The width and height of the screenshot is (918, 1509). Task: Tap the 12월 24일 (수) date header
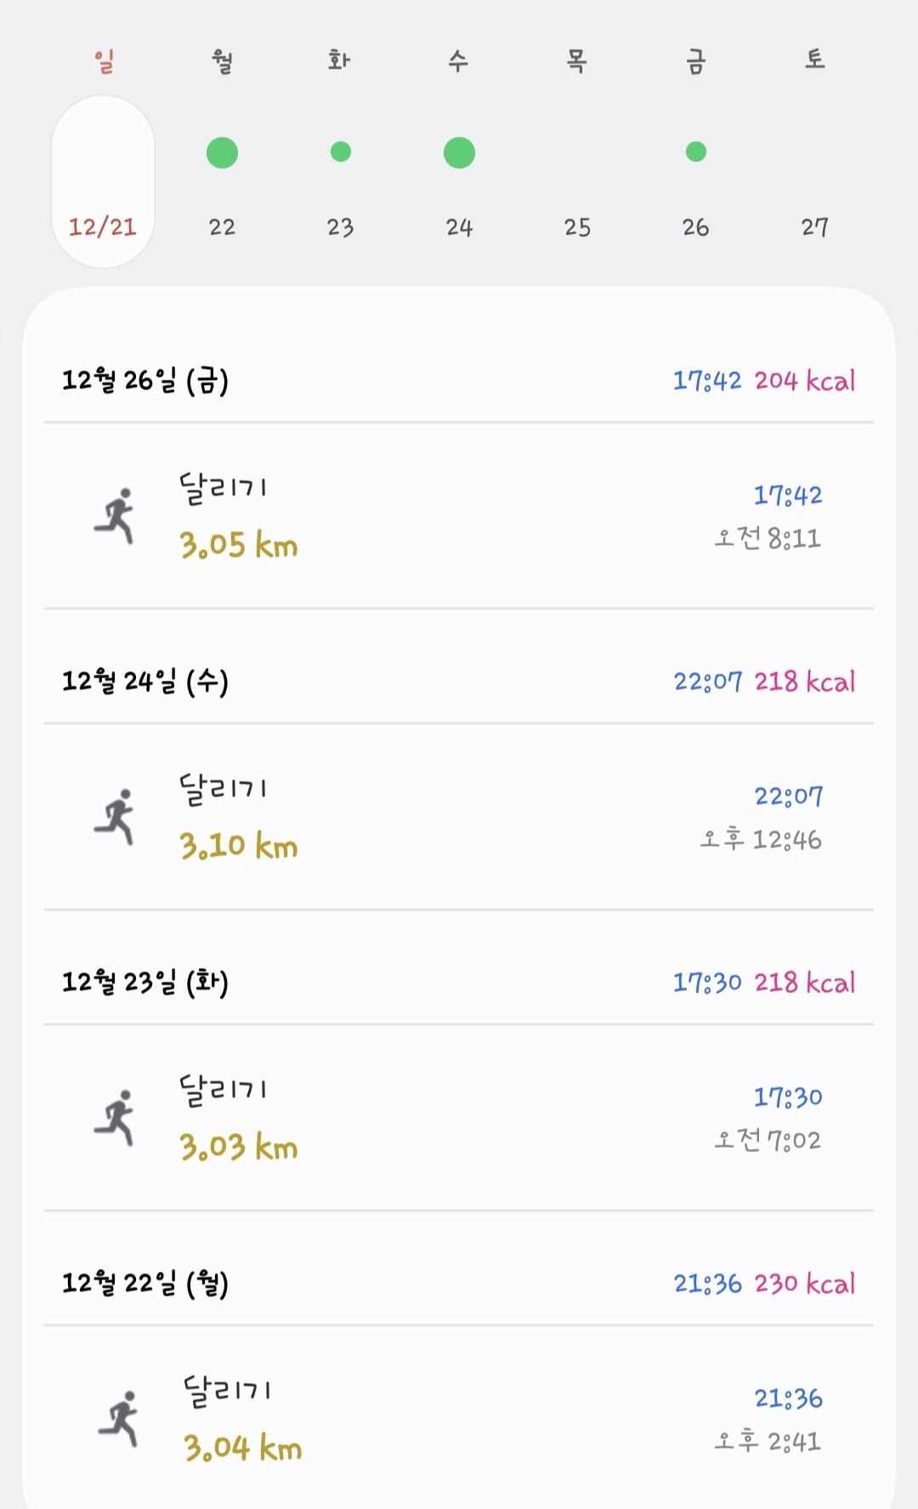(145, 681)
